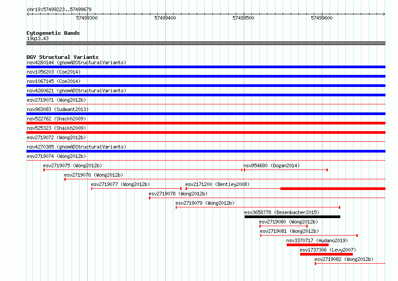This screenshot has width=398, height=281.
Task: Select the 19q13.43 band label
Action: 38,38
